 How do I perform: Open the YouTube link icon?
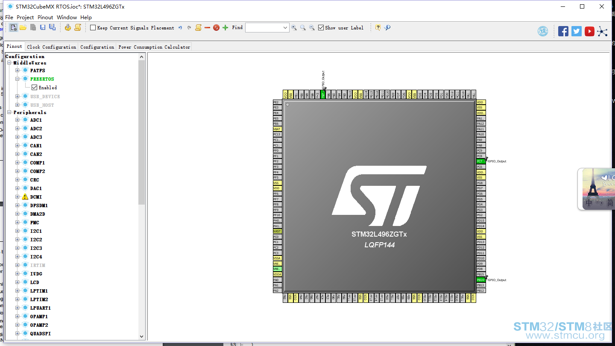click(590, 31)
